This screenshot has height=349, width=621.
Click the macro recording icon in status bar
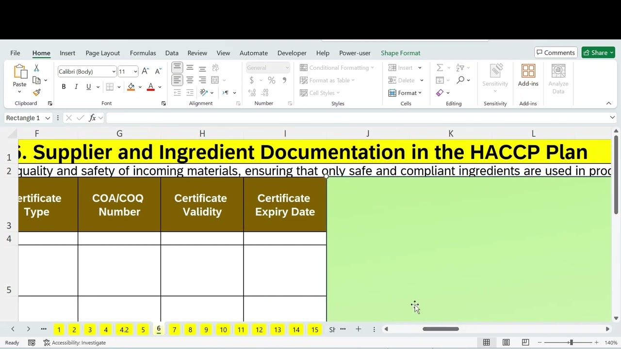click(x=32, y=343)
